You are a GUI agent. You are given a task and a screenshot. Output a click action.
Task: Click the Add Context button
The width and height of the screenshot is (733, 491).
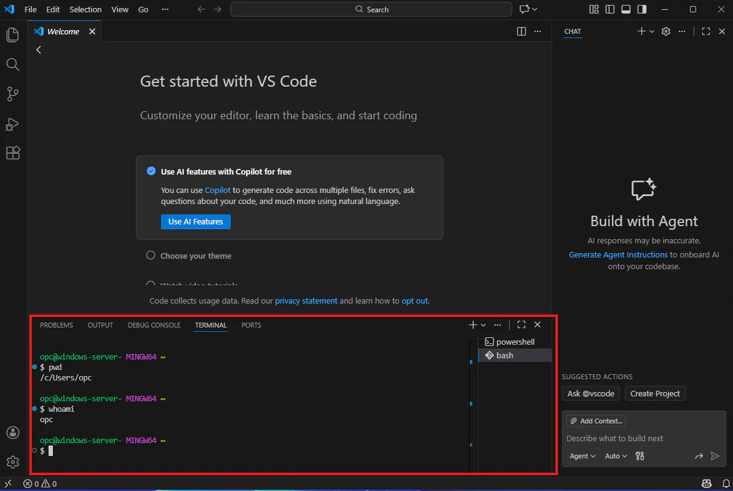click(x=596, y=421)
